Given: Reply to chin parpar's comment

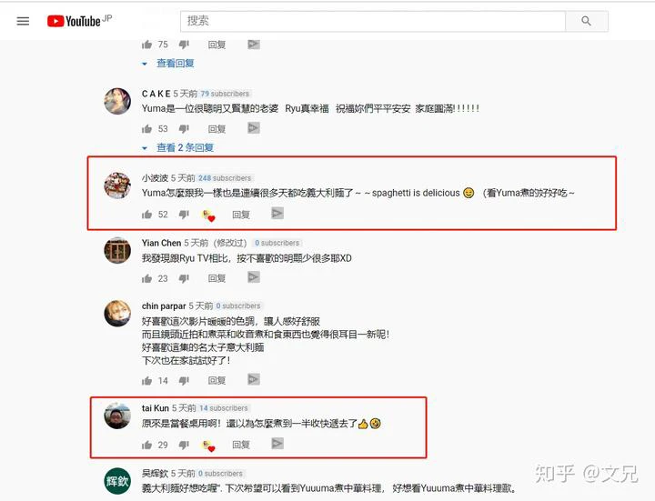Looking at the screenshot, I should point(217,380).
